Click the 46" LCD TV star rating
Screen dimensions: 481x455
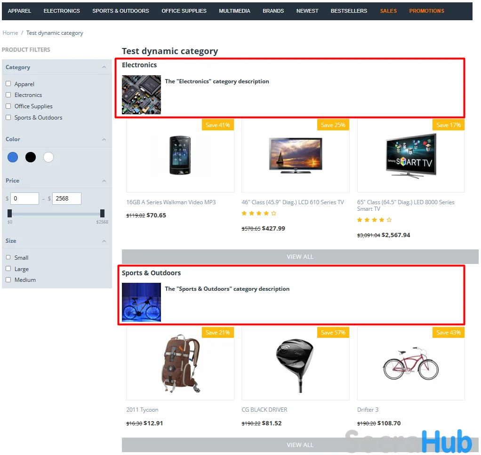(259, 213)
